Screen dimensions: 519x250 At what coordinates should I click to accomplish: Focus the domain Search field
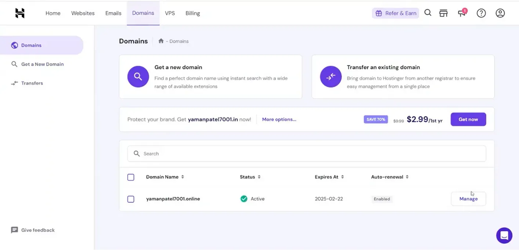click(x=307, y=153)
